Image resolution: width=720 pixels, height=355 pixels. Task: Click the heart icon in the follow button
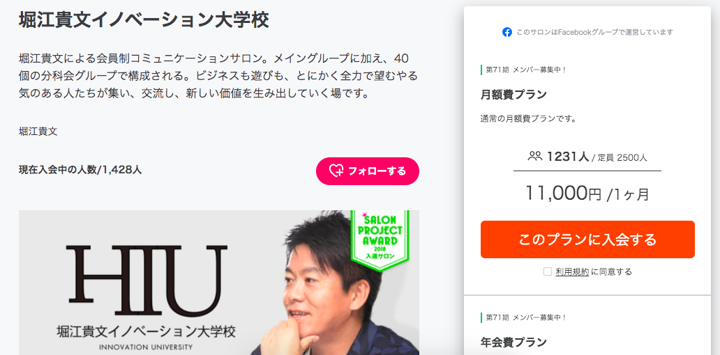point(336,171)
